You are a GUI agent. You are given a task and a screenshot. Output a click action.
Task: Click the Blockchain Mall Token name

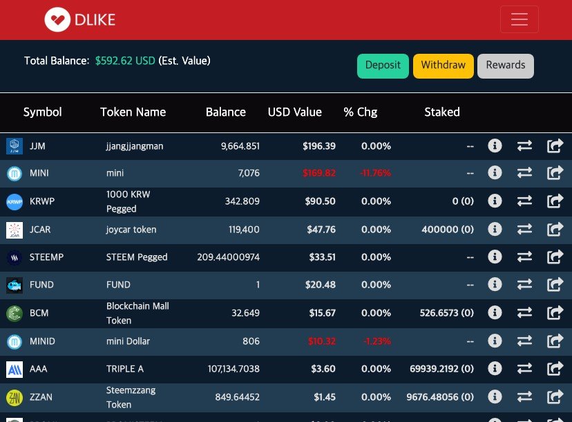pyautogui.click(x=137, y=313)
